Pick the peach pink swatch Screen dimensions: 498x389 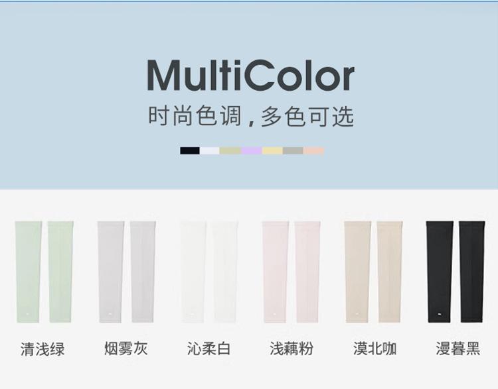[x=314, y=150]
